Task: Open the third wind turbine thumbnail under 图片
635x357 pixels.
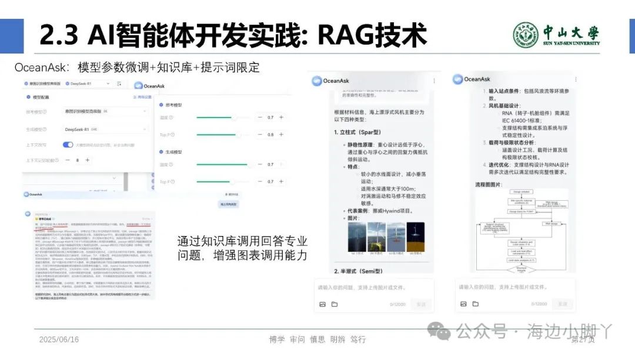Action: tap(396, 237)
